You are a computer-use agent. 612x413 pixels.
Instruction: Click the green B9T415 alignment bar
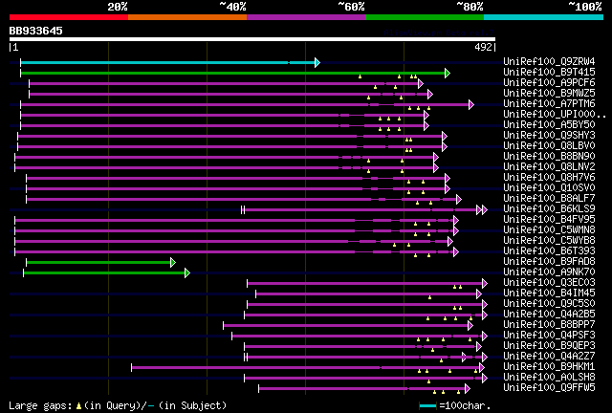tap(235, 73)
